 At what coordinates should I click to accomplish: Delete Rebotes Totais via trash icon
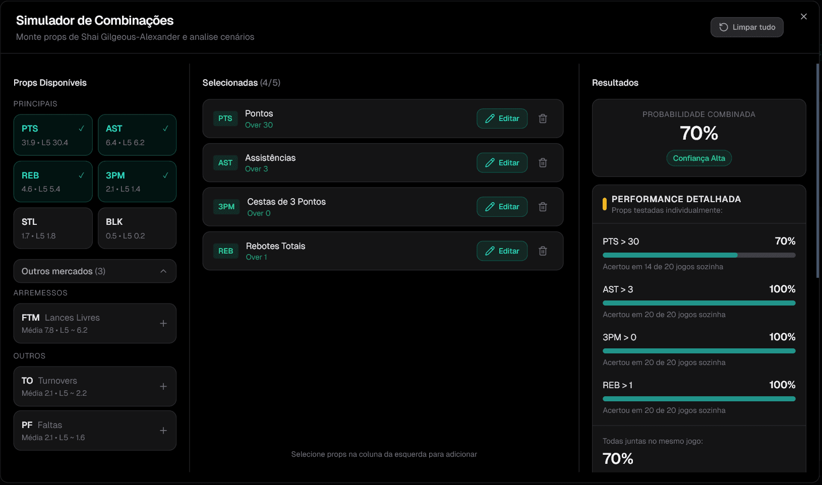pyautogui.click(x=543, y=251)
